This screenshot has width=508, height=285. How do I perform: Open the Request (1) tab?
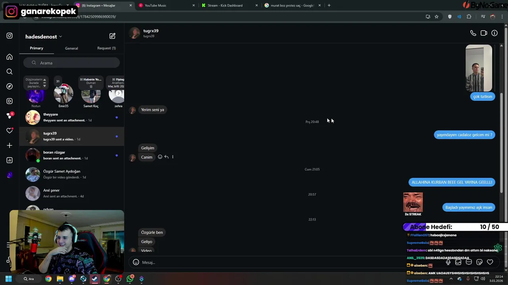(x=106, y=48)
